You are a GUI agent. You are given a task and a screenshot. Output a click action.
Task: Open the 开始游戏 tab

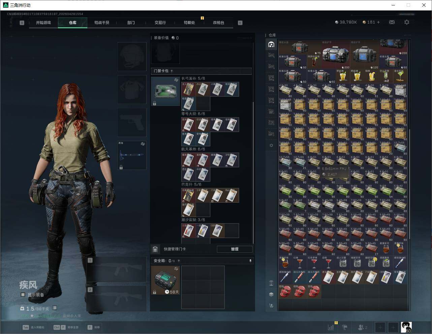tap(43, 23)
